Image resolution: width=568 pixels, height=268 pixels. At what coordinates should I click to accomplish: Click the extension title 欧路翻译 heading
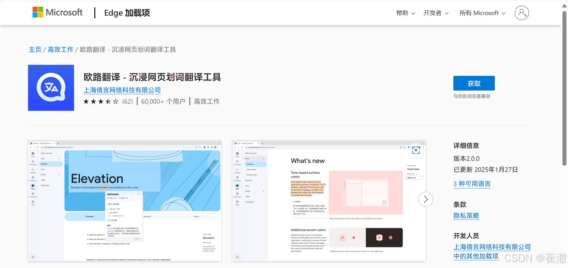(x=152, y=77)
